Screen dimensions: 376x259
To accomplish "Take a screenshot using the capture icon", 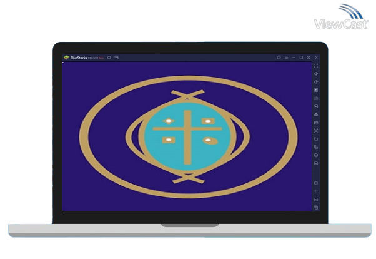I will 316,131.
